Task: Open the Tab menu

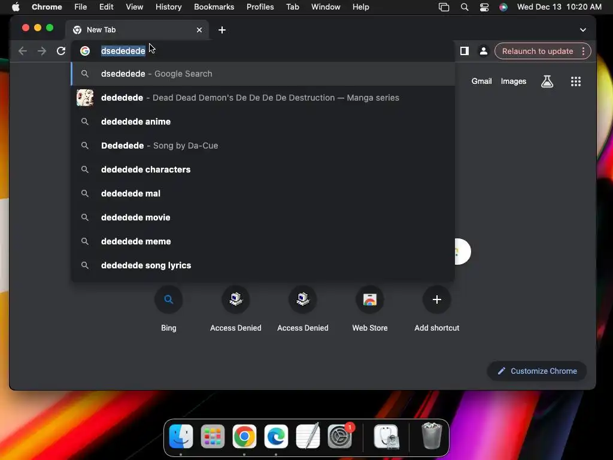Action: tap(292, 7)
